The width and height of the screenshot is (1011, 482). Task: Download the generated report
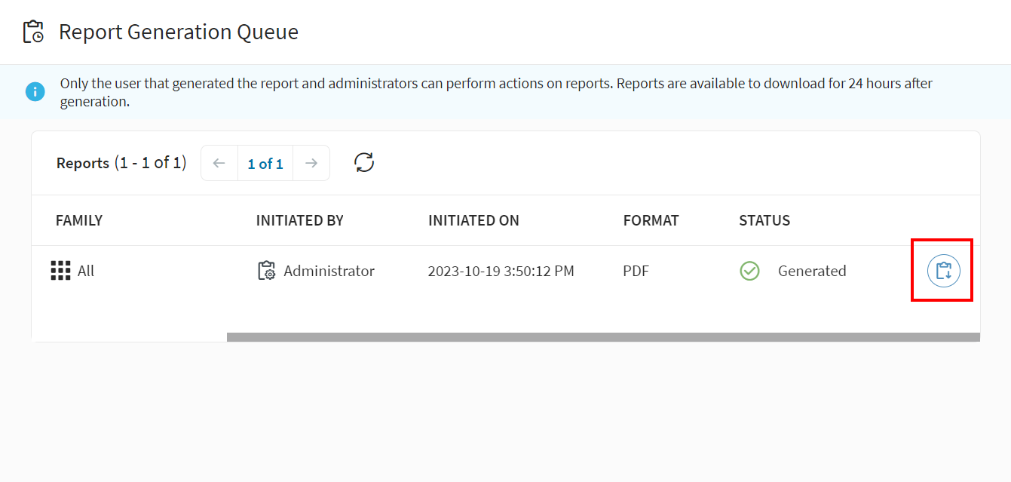943,272
